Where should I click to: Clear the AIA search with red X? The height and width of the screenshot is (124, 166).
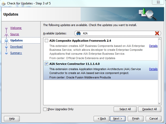157,33
